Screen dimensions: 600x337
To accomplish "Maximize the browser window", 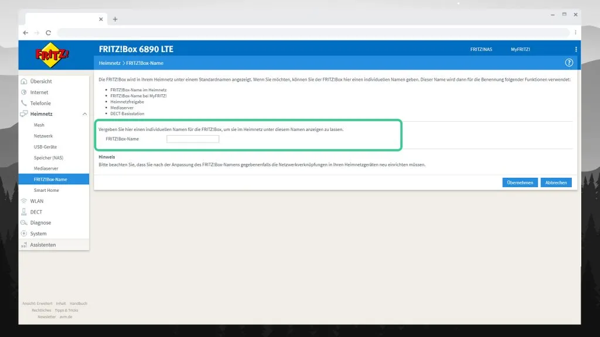I will (564, 15).
